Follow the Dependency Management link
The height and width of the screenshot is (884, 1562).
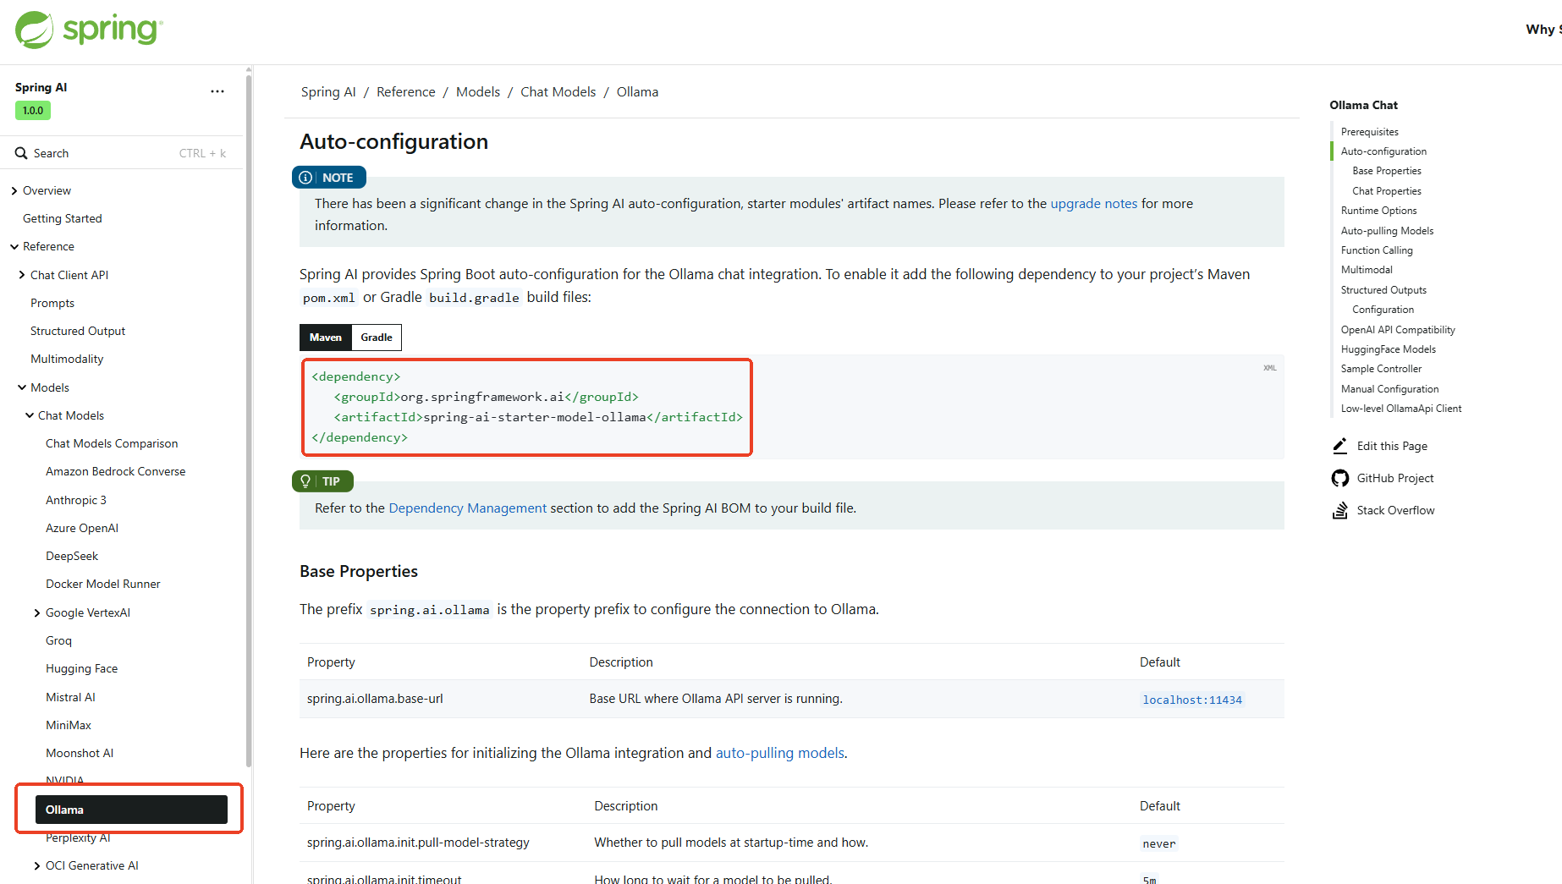click(x=468, y=508)
